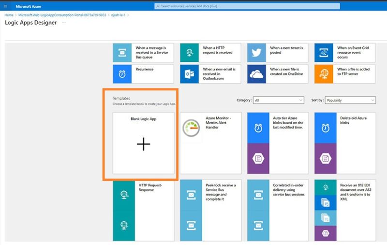Click bottom globe icon in HTTP Request-Response template
The image size is (387, 245).
coord(124,225)
